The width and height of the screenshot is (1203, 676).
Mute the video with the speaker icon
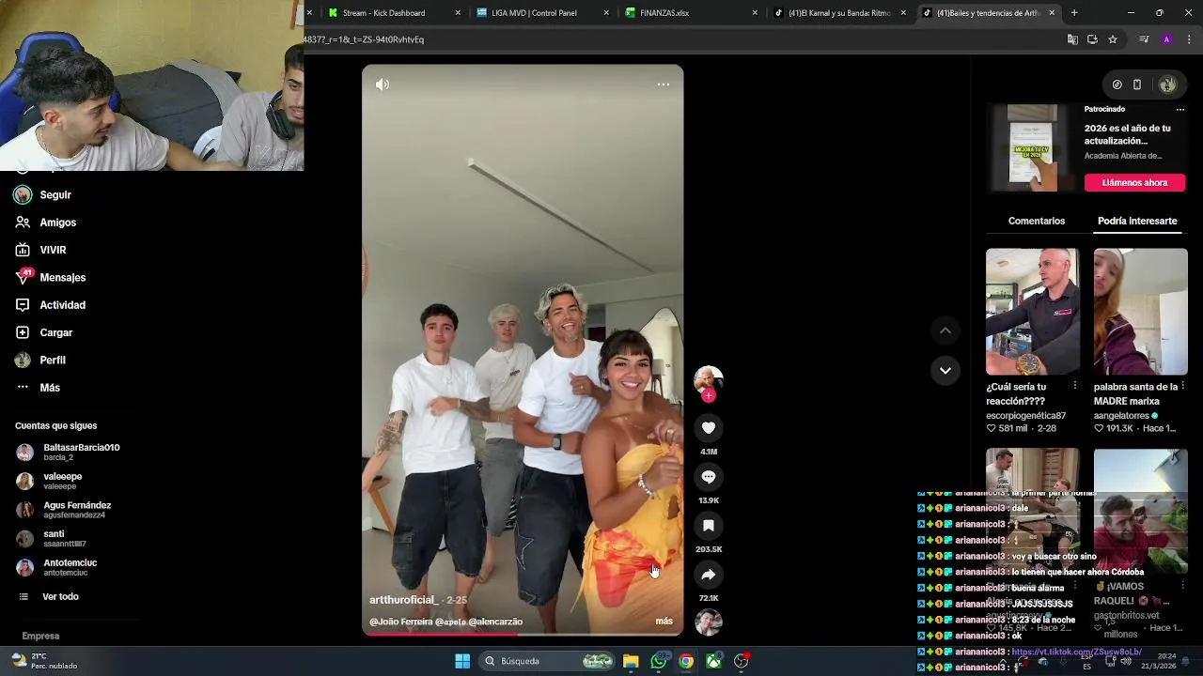click(383, 84)
